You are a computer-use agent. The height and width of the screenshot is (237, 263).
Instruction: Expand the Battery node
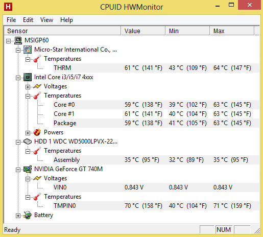18,216
